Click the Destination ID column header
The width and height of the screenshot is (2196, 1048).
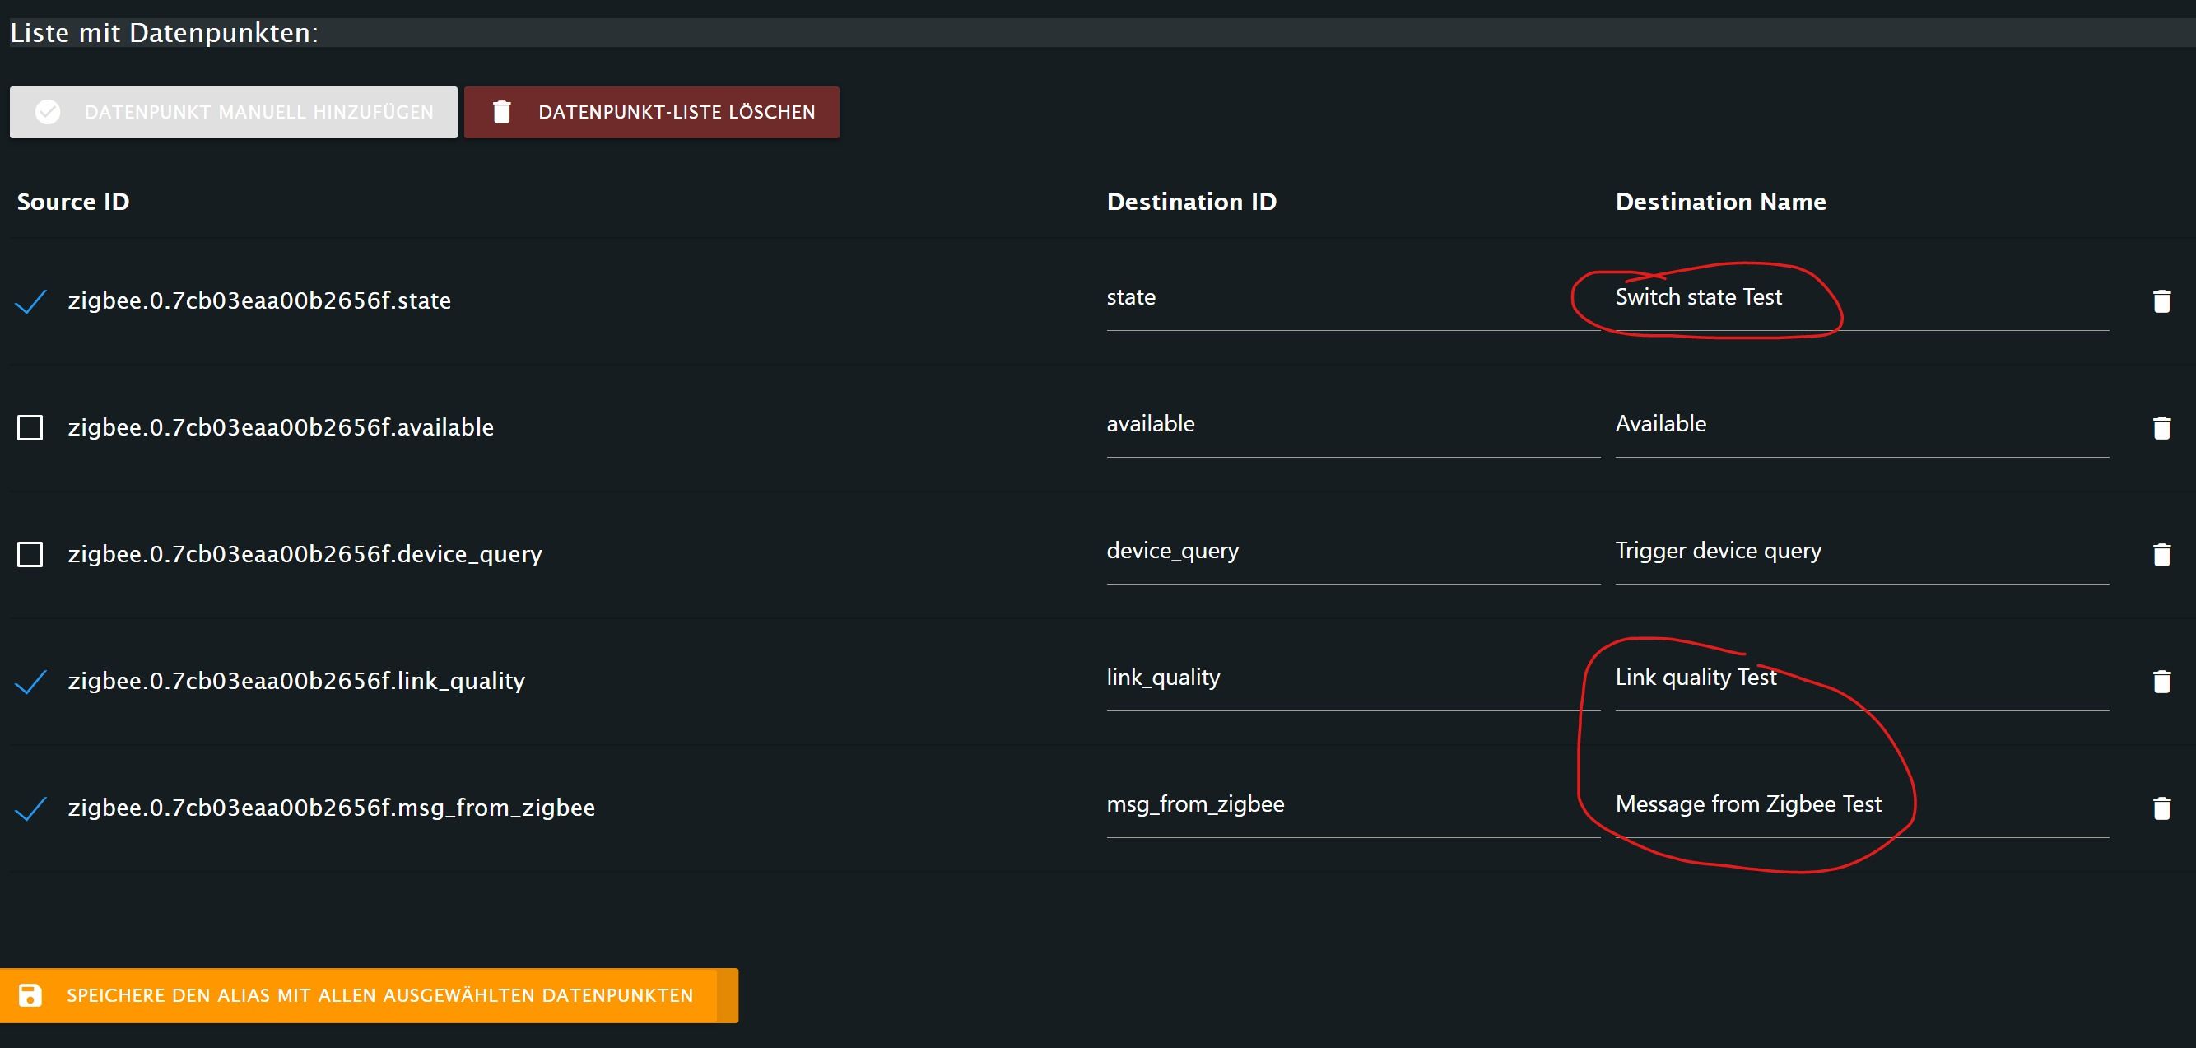tap(1191, 202)
